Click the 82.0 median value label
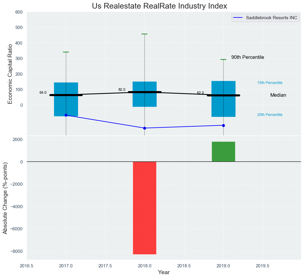 coord(122,90)
